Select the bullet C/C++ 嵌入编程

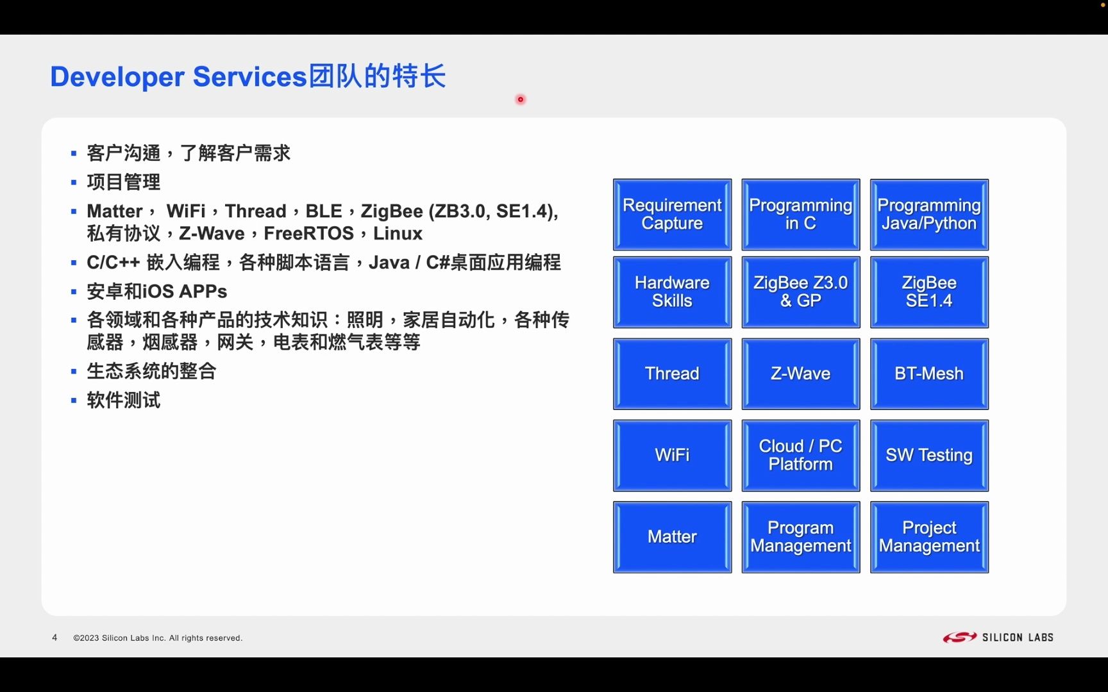pyautogui.click(x=324, y=262)
